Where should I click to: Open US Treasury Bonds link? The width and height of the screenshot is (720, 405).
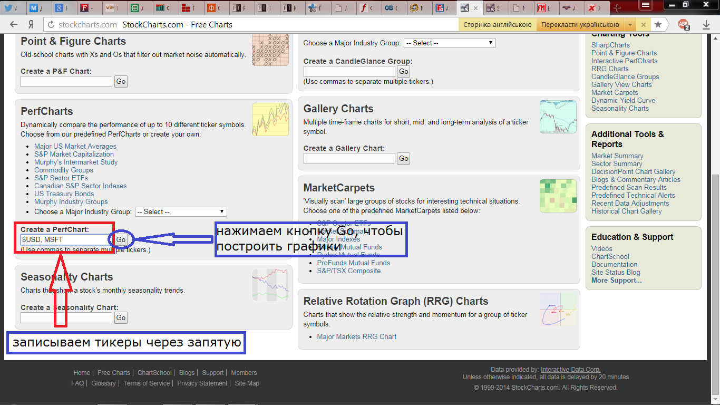[x=64, y=194]
